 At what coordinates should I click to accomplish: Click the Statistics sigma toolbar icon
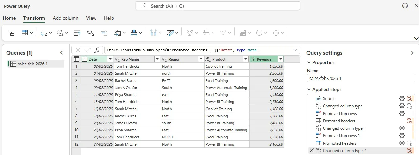pyautogui.click(x=190, y=33)
